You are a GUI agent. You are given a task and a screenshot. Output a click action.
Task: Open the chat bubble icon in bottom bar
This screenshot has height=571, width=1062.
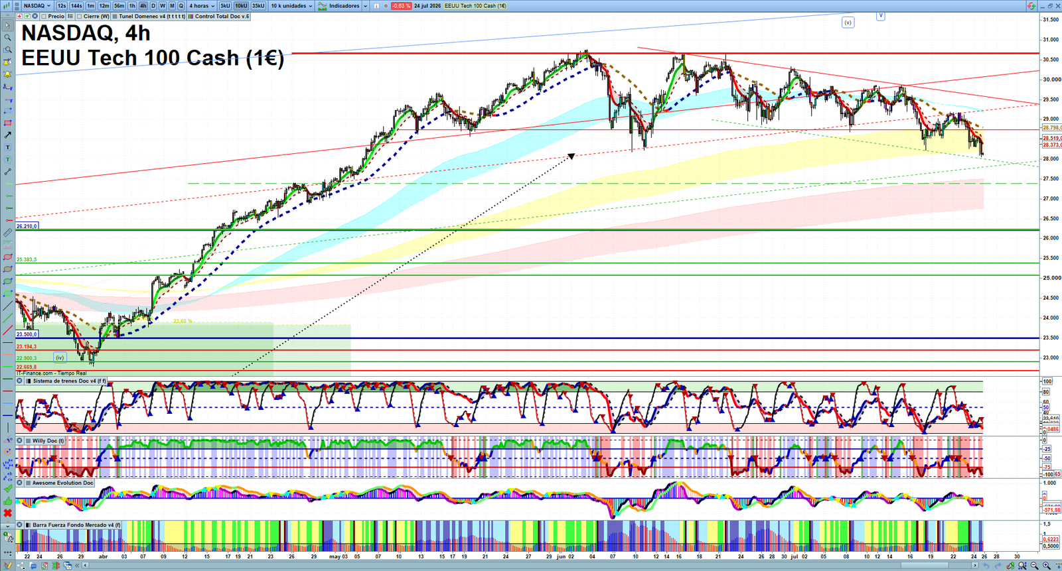coord(33,566)
